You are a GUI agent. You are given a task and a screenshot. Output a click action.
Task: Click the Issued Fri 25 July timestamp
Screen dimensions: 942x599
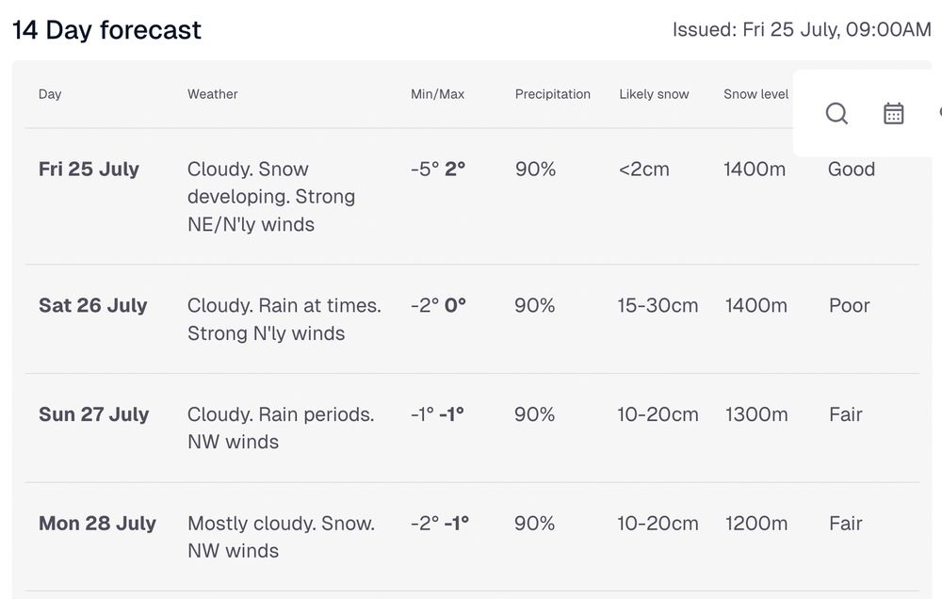pyautogui.click(x=802, y=29)
